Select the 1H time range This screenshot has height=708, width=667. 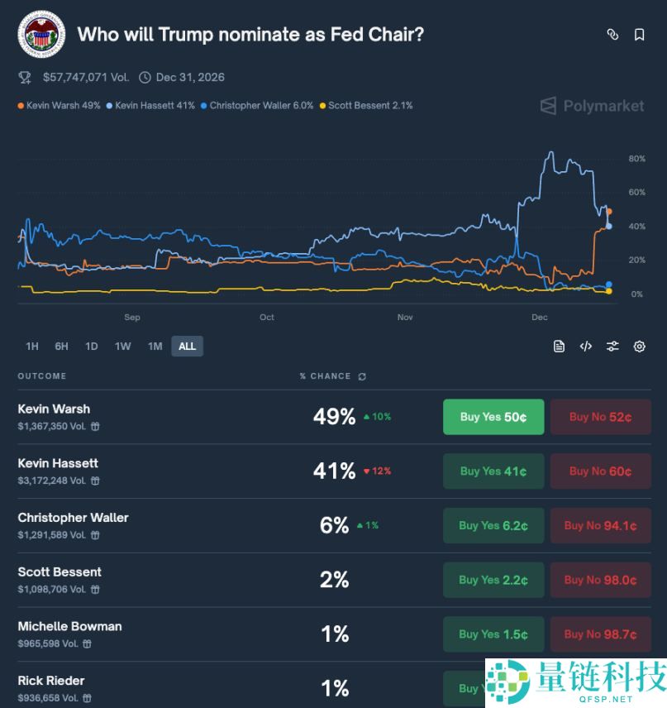click(32, 347)
